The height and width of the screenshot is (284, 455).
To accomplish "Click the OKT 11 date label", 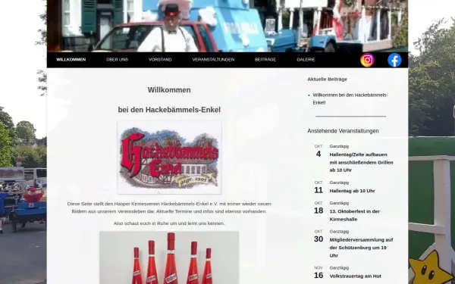I will [318, 187].
